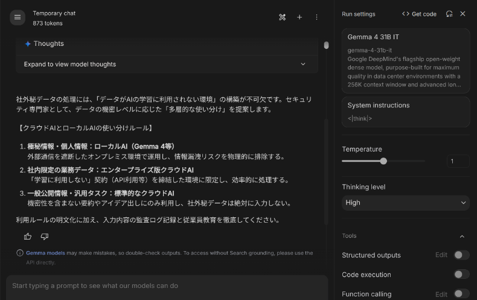The width and height of the screenshot is (477, 300).
Task: Click the Thoughts sparkle icon
Action: pos(28,44)
